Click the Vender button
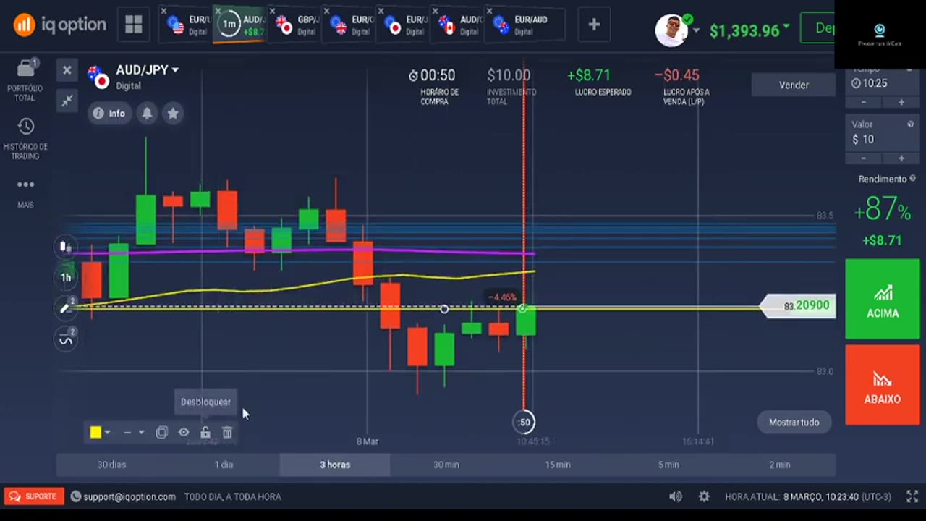This screenshot has width=926, height=521. click(794, 85)
